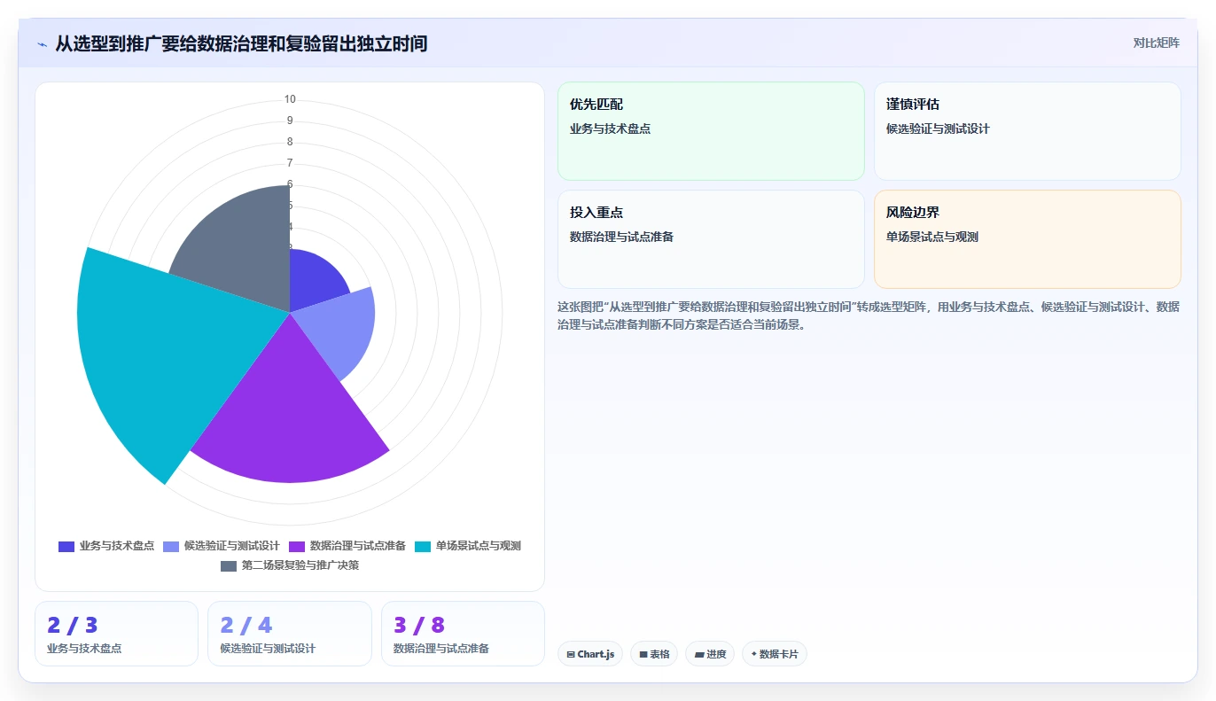1216x701 pixels.
Task: Click the page title 从选型到推广要给数据治理
Action: pos(241,43)
